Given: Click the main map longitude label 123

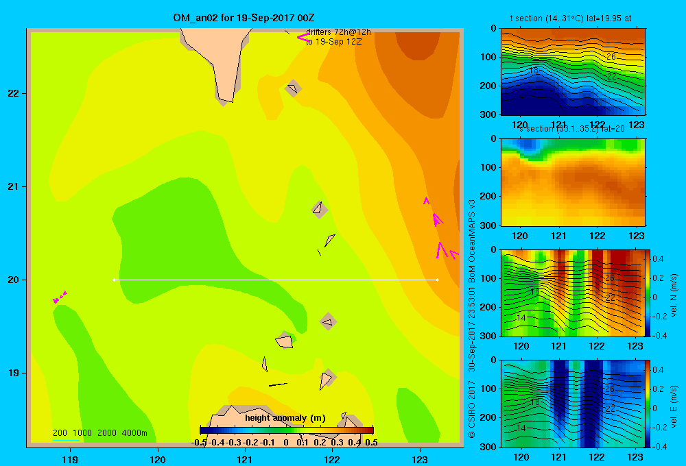Looking at the screenshot, I should (x=420, y=459).
